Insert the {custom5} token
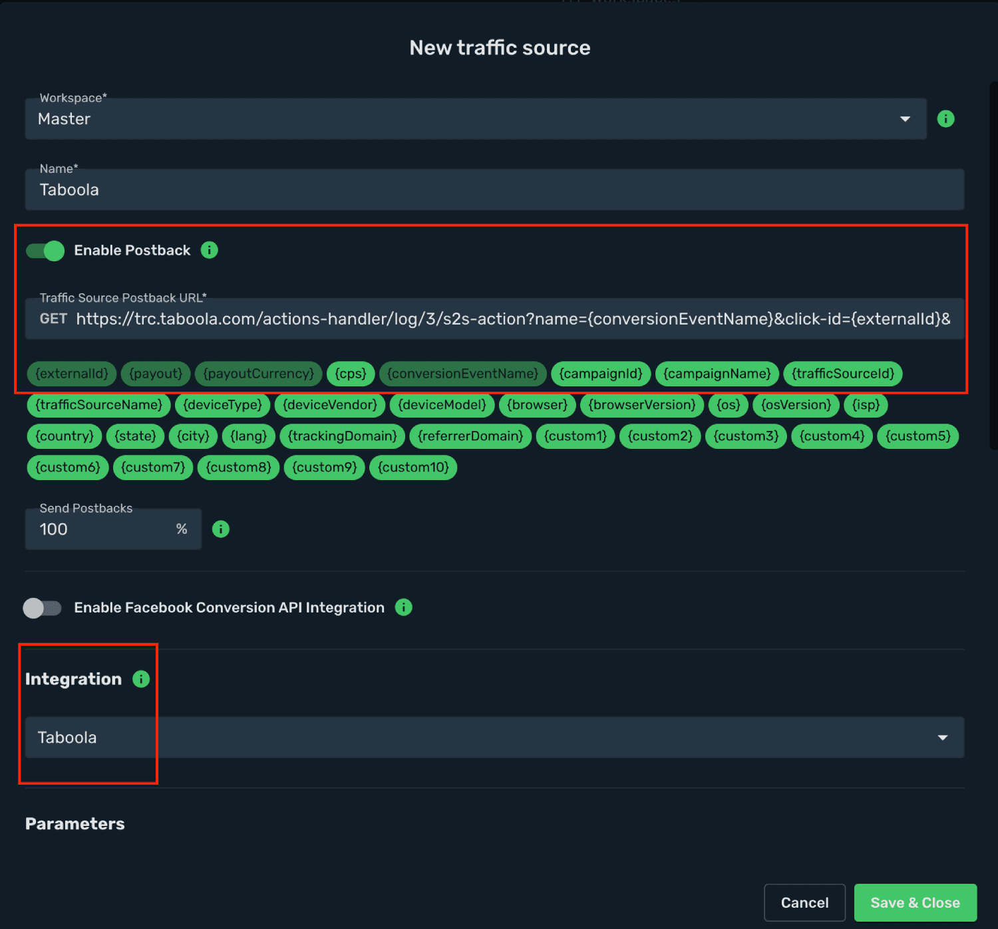Image resolution: width=998 pixels, height=929 pixels. pyautogui.click(x=918, y=436)
